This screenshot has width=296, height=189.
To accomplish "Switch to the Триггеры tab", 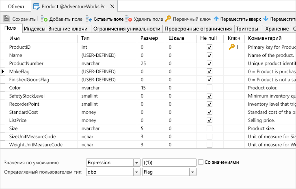I will pos(247,29).
